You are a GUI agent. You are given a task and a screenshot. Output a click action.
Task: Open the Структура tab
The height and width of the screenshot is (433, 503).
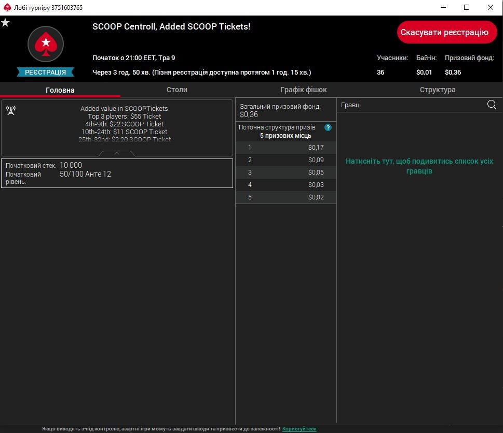tap(438, 90)
